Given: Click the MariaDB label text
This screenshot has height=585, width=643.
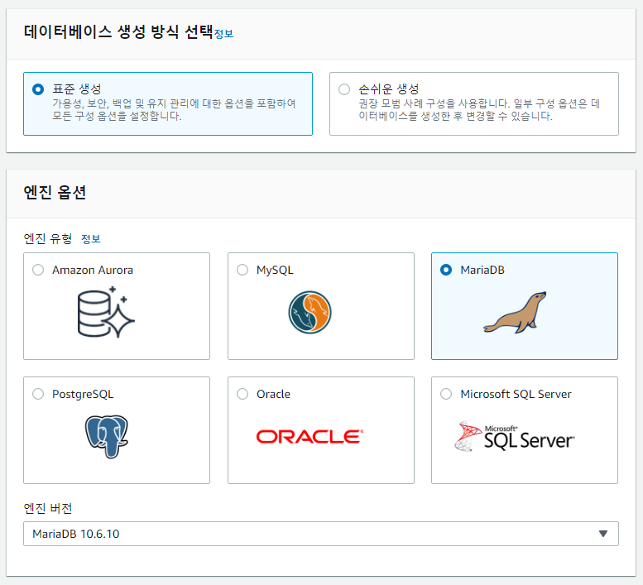Looking at the screenshot, I should click(482, 270).
